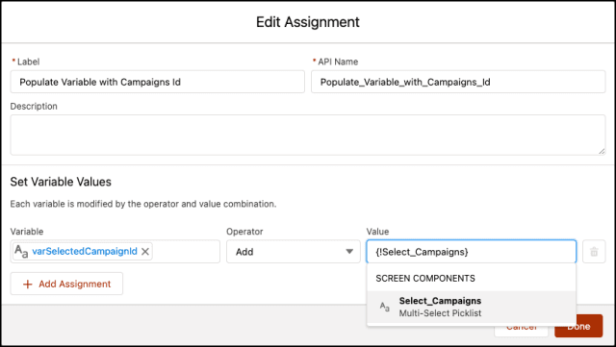The image size is (616, 347).
Task: Click the Aa icon next to Select_Campaigns
Action: 385,307
